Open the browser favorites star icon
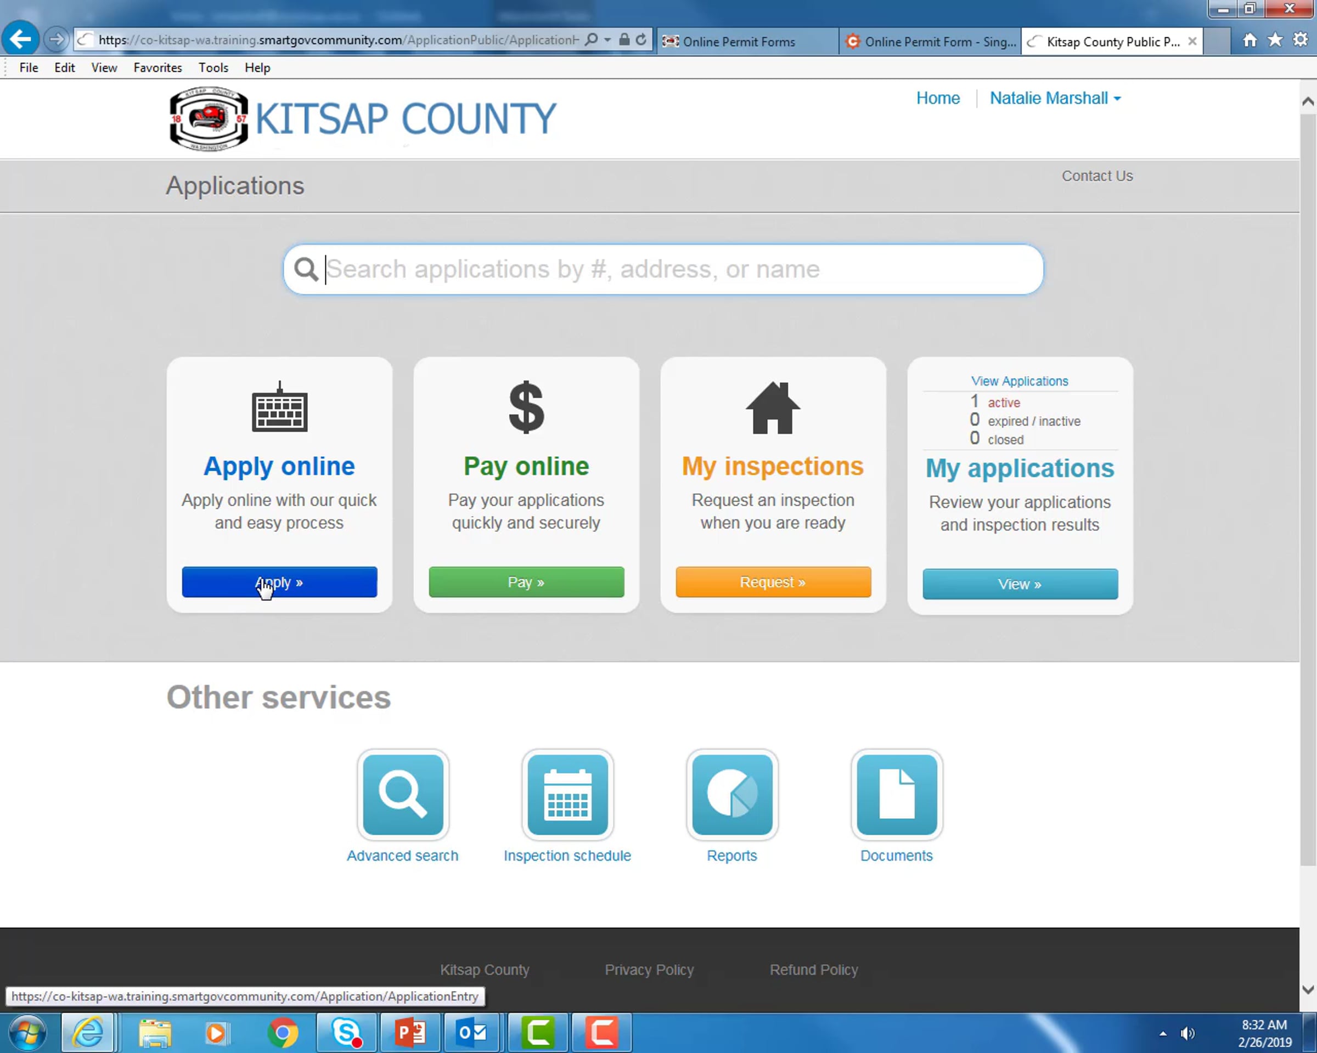The width and height of the screenshot is (1317, 1053). click(1275, 40)
